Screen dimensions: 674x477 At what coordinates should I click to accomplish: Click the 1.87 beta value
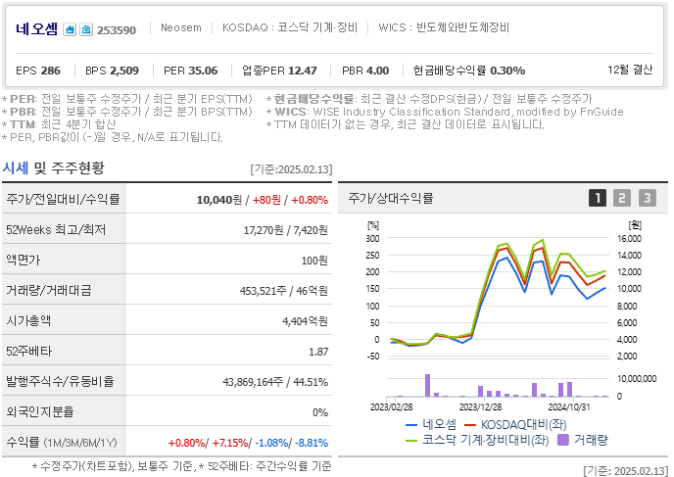pyautogui.click(x=318, y=352)
